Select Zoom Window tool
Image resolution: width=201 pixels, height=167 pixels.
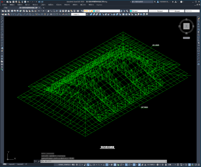54,11
